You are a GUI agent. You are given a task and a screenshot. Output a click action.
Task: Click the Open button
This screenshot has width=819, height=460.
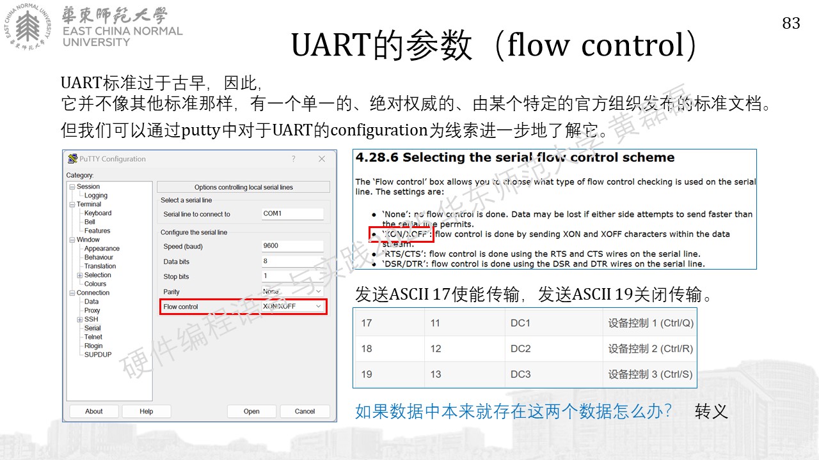[x=251, y=411]
